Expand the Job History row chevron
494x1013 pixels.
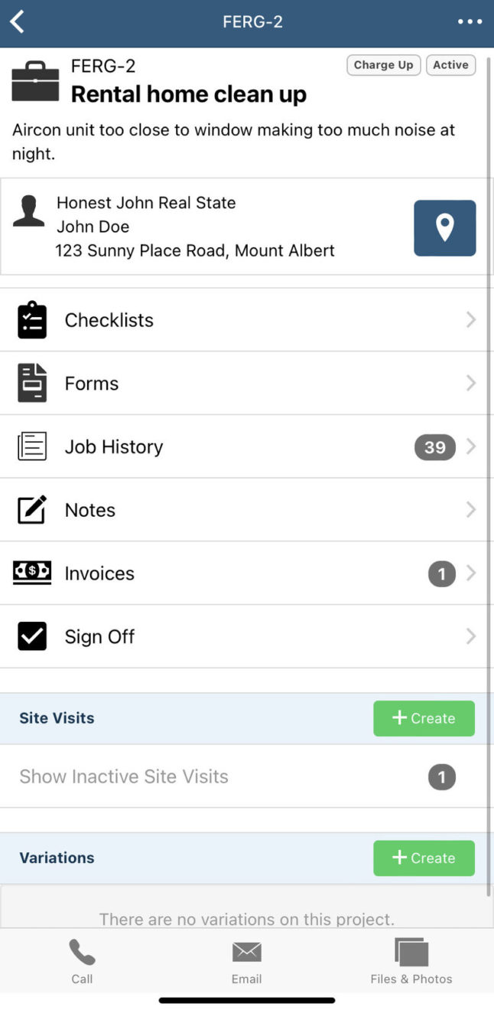click(471, 446)
